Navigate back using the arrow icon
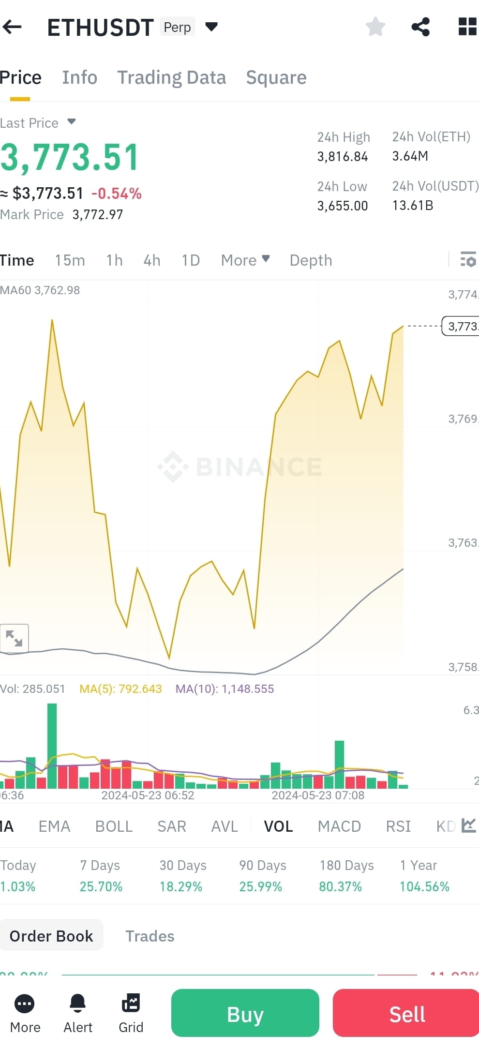 coord(12,27)
